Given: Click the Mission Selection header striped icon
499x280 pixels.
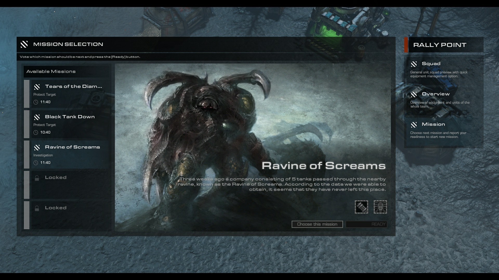Looking at the screenshot, I should point(24,44).
